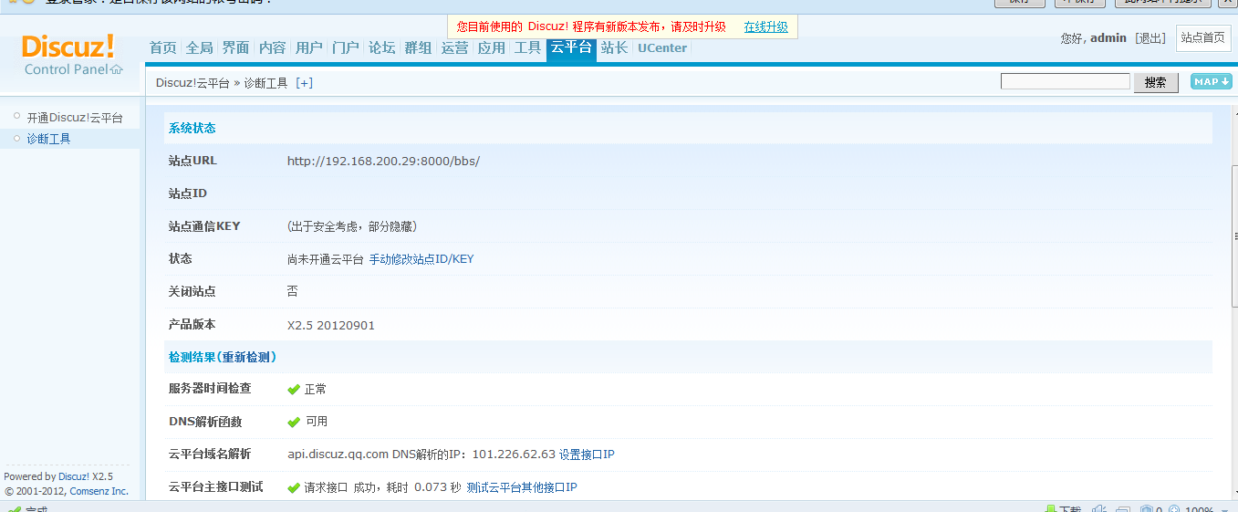
Task: Switch to the 界面 menu tab
Action: [x=236, y=47]
